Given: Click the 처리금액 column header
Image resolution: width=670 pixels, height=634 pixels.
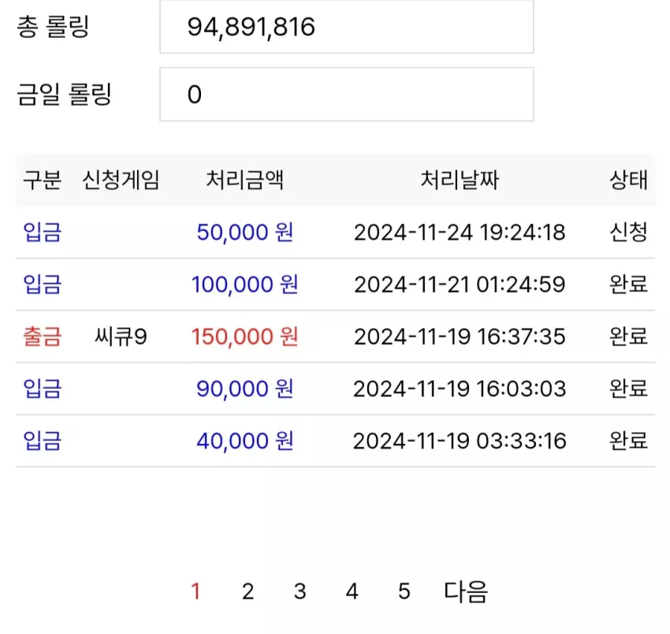Looking at the screenshot, I should point(245,180).
